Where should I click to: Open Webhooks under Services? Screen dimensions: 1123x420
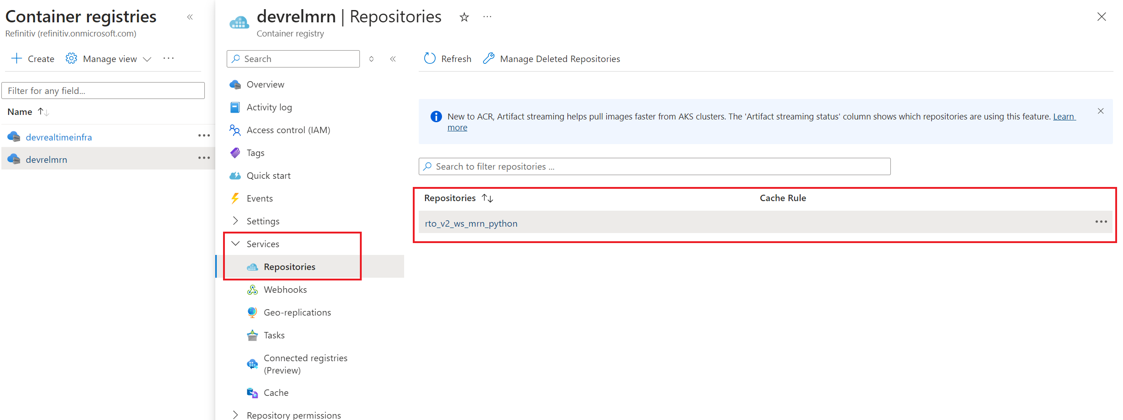coord(285,290)
